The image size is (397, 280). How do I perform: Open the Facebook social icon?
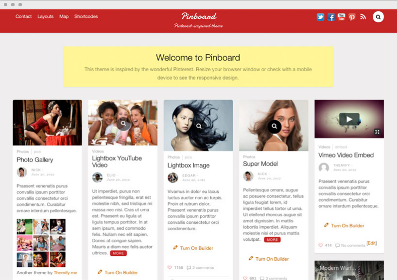pos(331,17)
